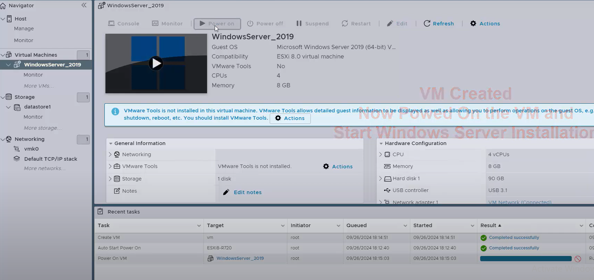The height and width of the screenshot is (280, 594).
Task: Open Storage in Navigator
Action: pos(25,97)
